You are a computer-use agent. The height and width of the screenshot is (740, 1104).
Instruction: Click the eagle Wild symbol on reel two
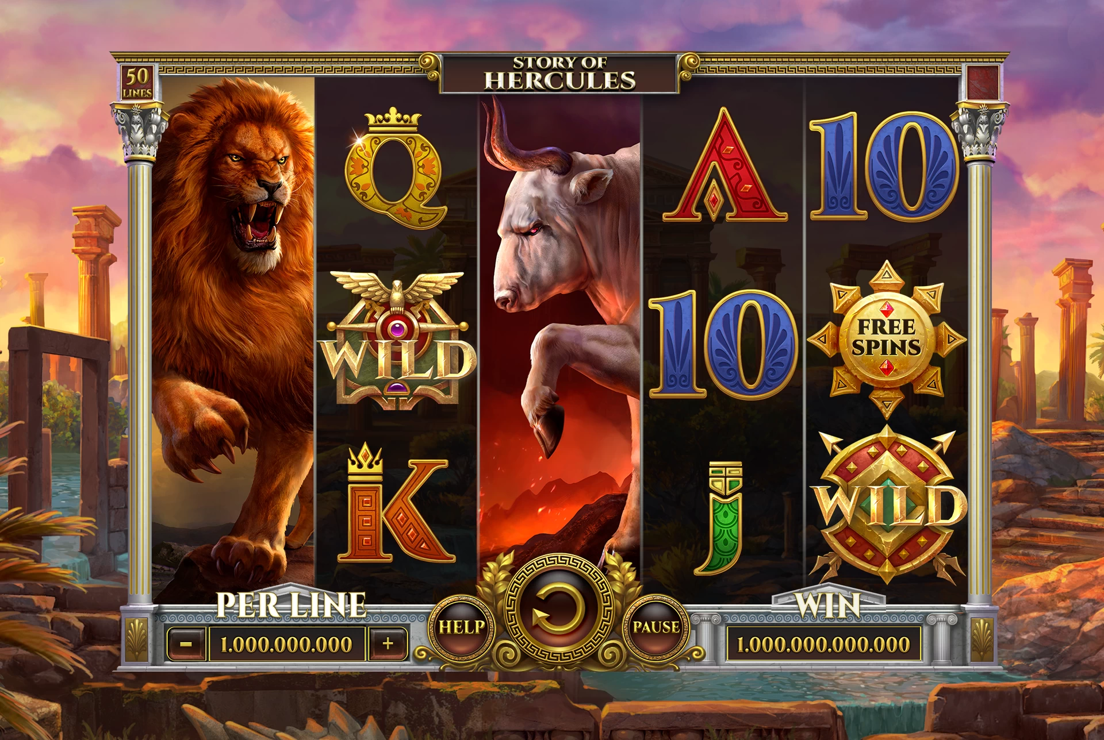coord(397,340)
